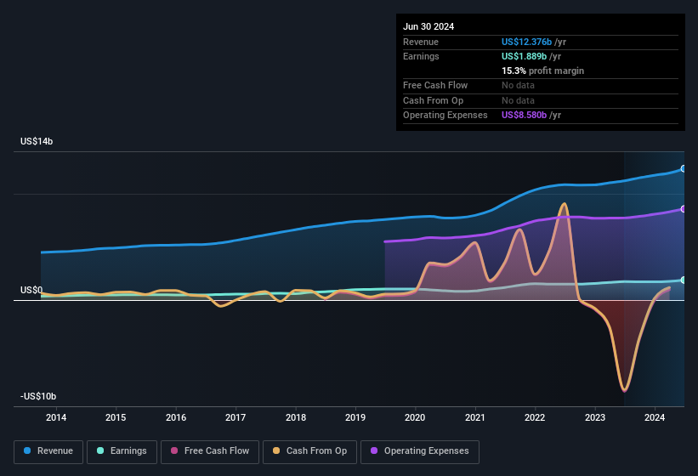
Task: Click the 15.3% profit margin text
Action: 542,71
